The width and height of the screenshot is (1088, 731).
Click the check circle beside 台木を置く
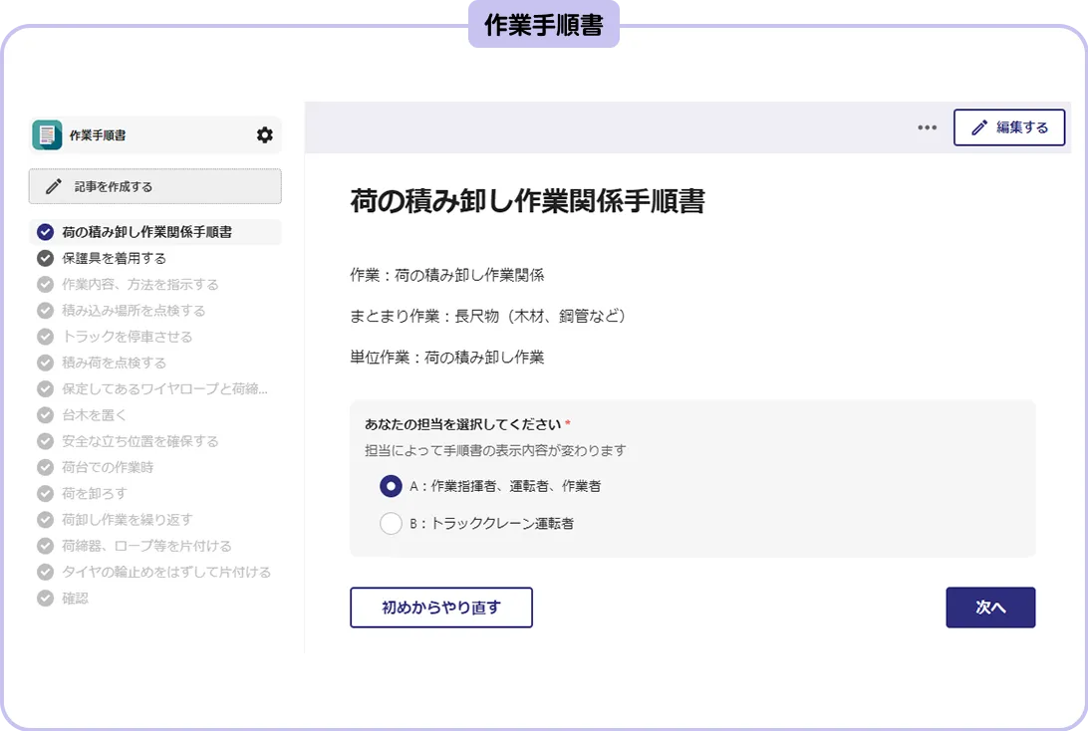44,414
